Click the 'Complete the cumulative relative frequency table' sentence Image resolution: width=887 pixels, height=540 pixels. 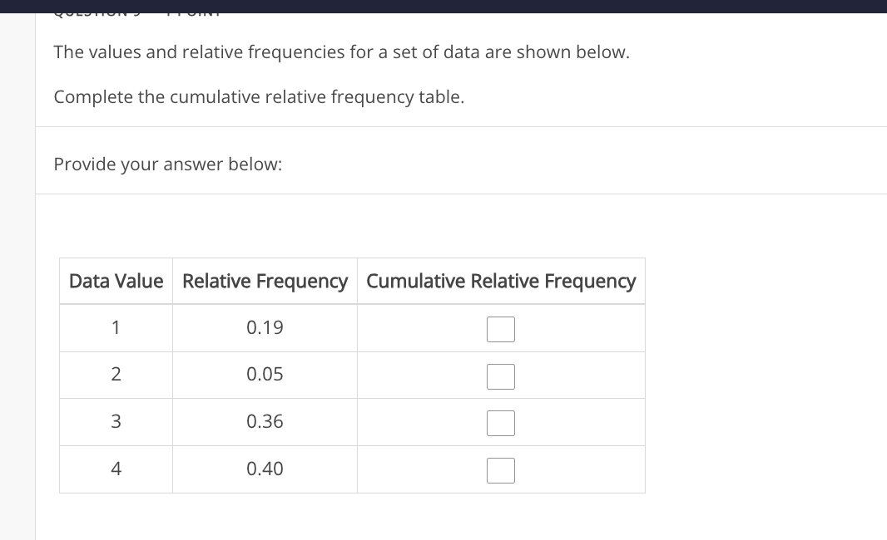click(259, 97)
